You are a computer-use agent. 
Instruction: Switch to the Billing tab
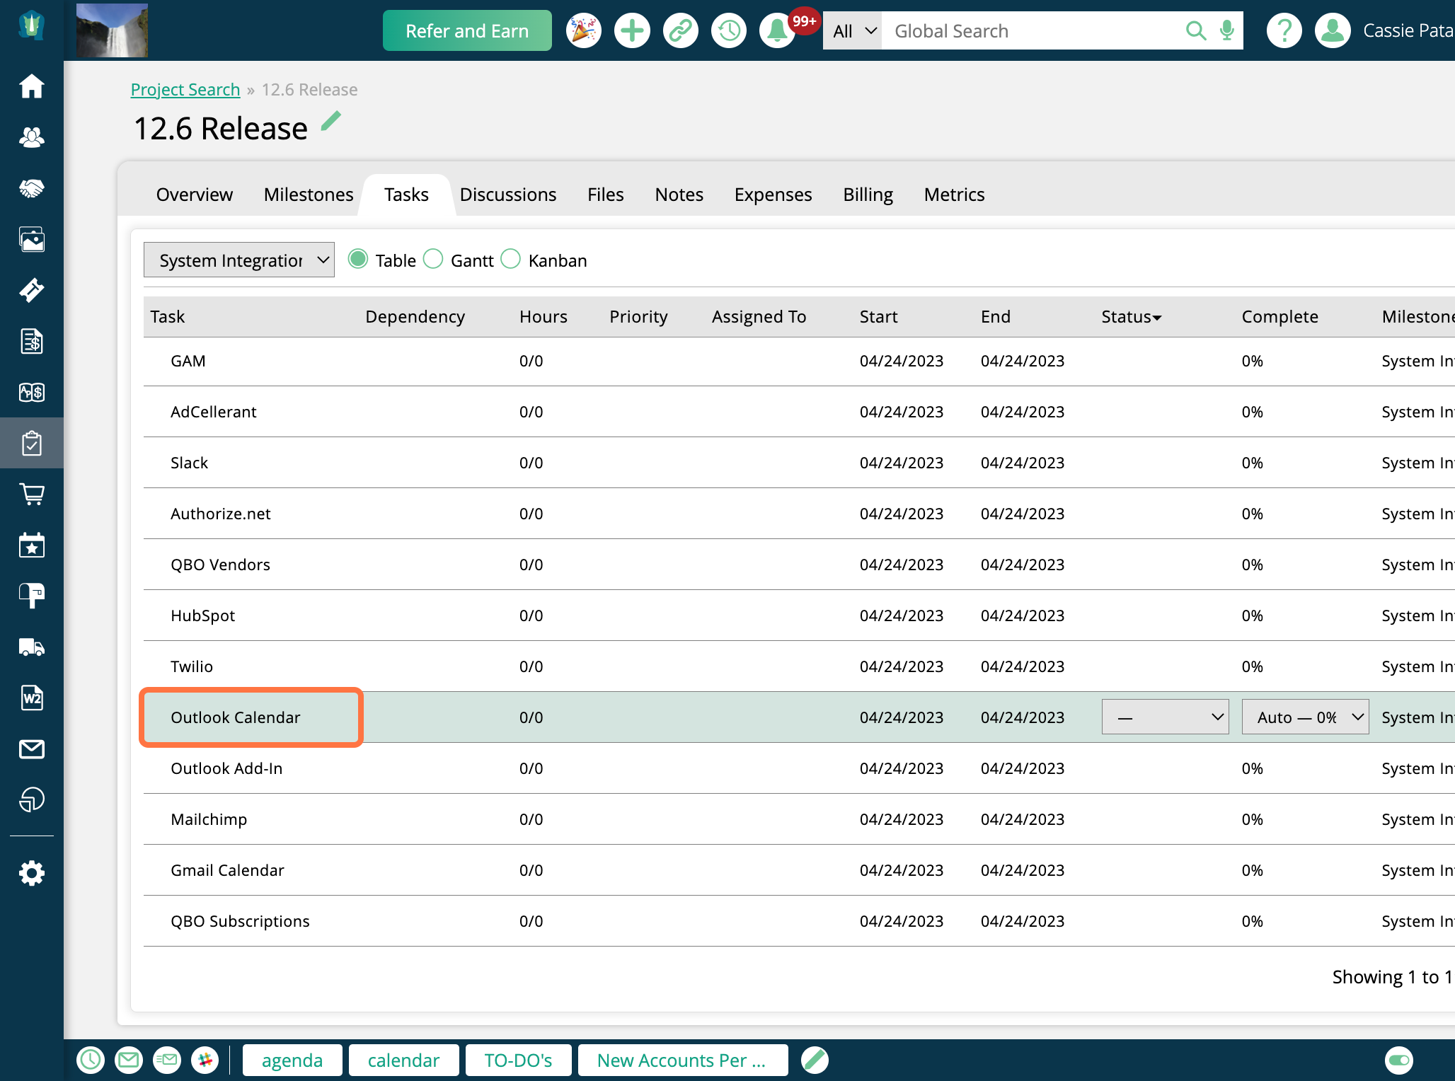[865, 194]
